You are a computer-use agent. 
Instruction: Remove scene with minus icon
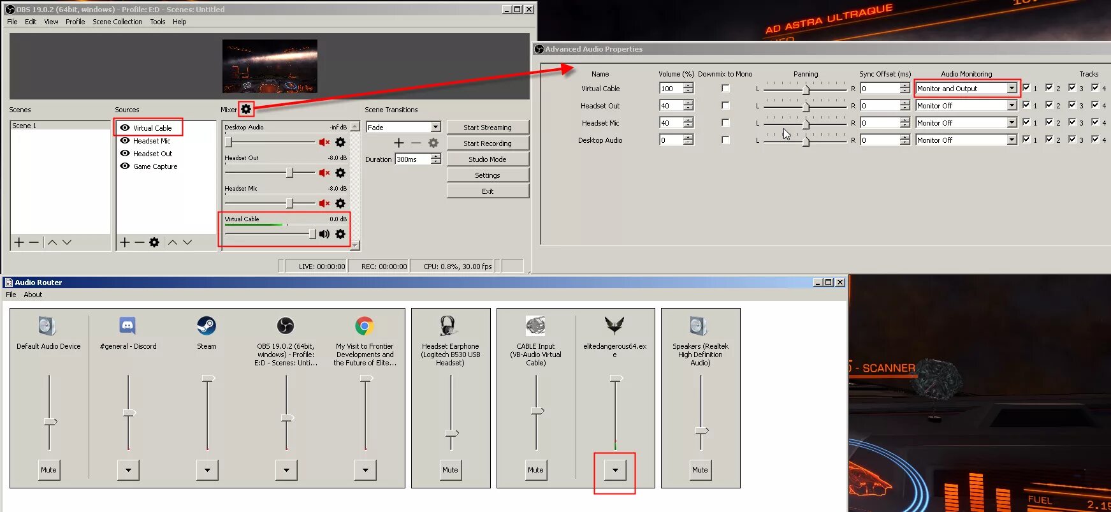coord(34,242)
